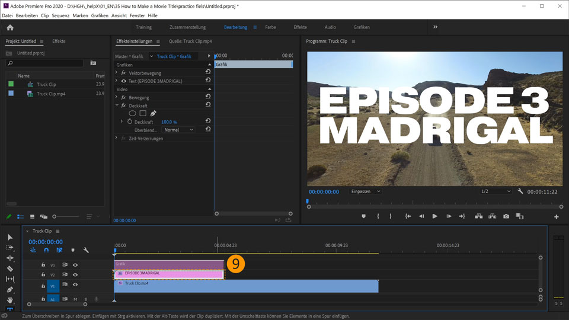
Task: Show more workspaces with double chevron
Action: (435, 27)
